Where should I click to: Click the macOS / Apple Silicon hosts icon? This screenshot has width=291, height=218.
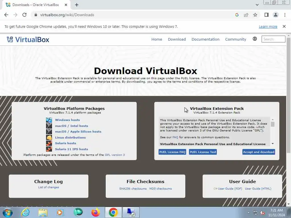pyautogui.click(x=49, y=132)
